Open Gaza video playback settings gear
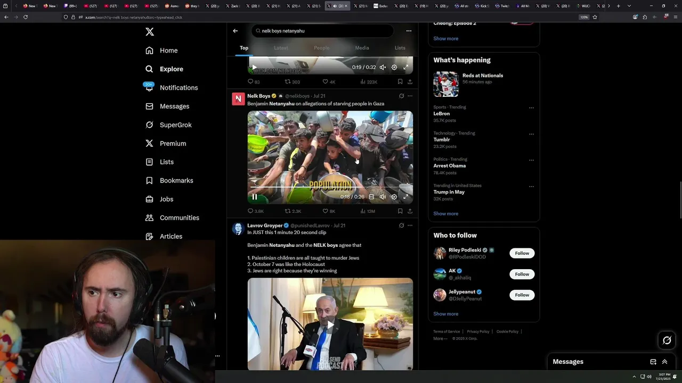682x383 pixels. (x=394, y=197)
